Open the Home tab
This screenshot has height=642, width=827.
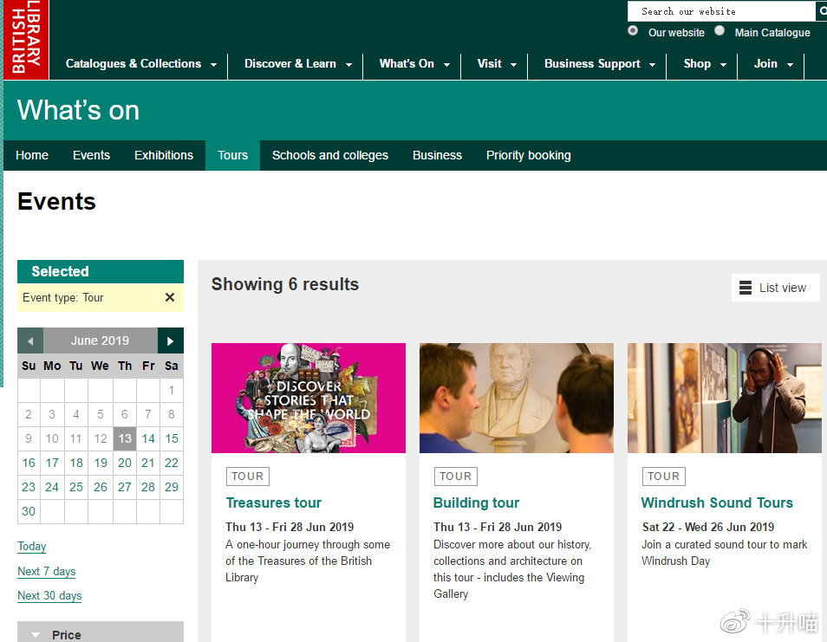coord(32,155)
